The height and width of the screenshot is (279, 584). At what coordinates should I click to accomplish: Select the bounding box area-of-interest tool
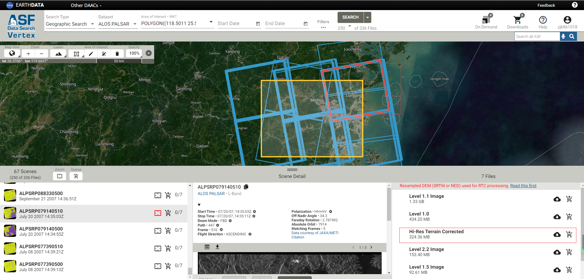tap(76, 53)
